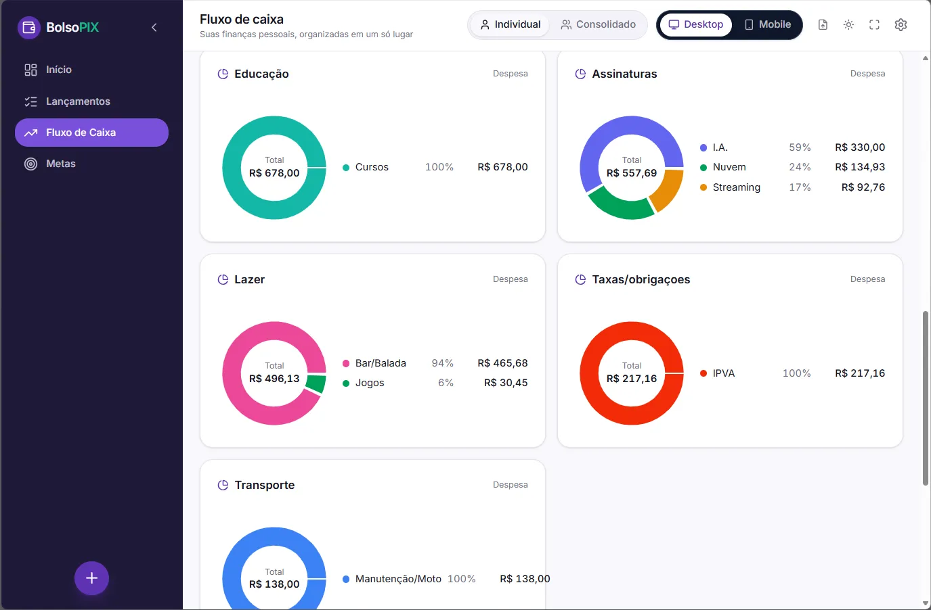The height and width of the screenshot is (610, 931).
Task: Click the green Jogos segment of Lazer donut
Action: coord(316,384)
